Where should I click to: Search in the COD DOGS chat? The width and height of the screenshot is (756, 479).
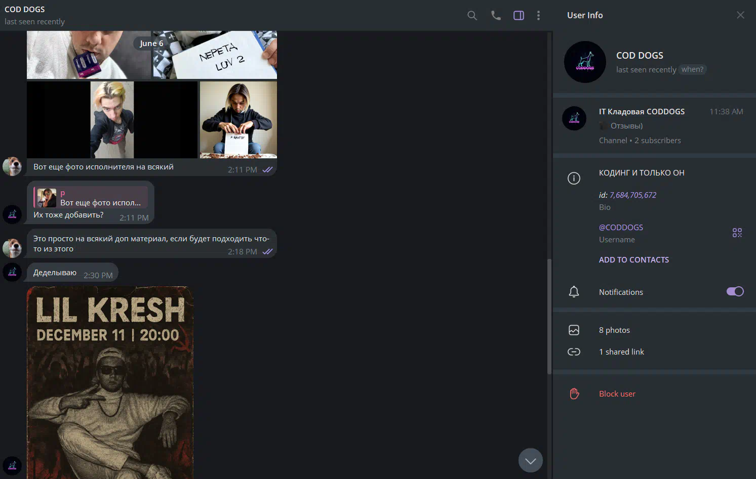[472, 16]
